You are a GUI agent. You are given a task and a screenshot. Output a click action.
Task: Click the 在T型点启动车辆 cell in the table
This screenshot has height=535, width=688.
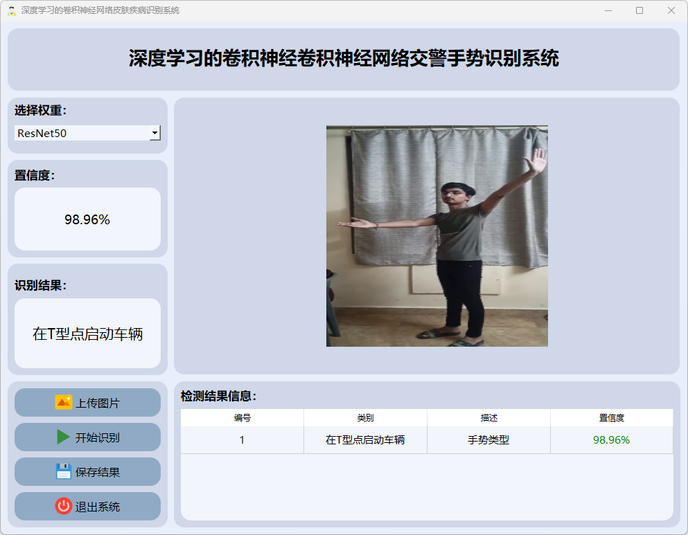[x=365, y=440]
